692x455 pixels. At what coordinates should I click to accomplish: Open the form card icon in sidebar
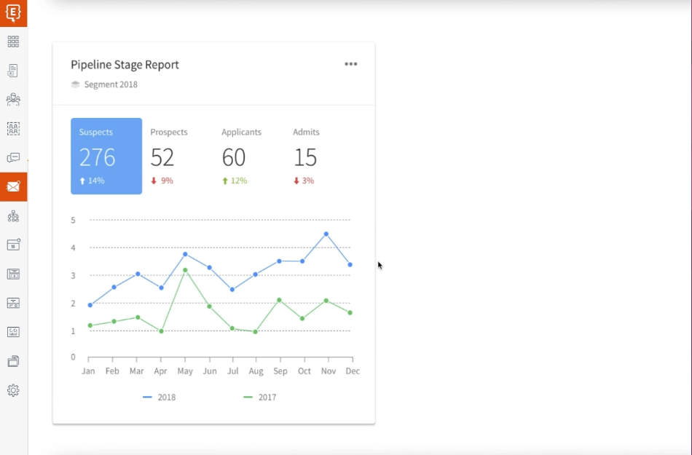[x=13, y=303]
